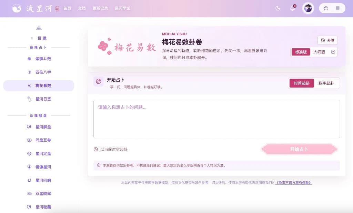Focus the divination question text box

tap(216, 119)
